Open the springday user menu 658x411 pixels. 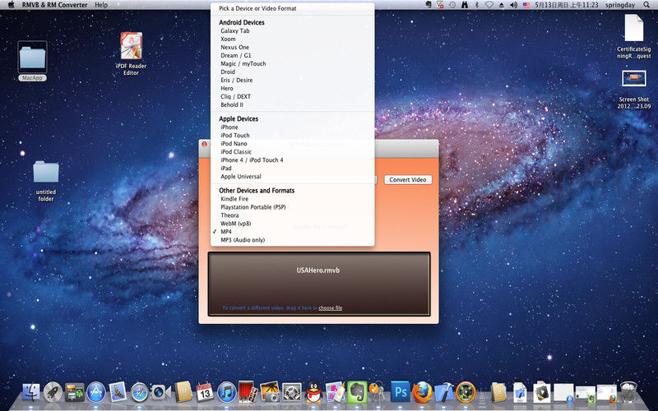[620, 5]
